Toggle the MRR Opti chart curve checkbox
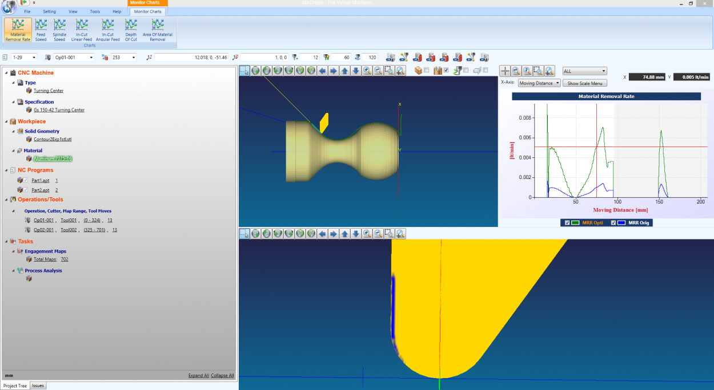Image resolution: width=714 pixels, height=390 pixels. click(567, 222)
